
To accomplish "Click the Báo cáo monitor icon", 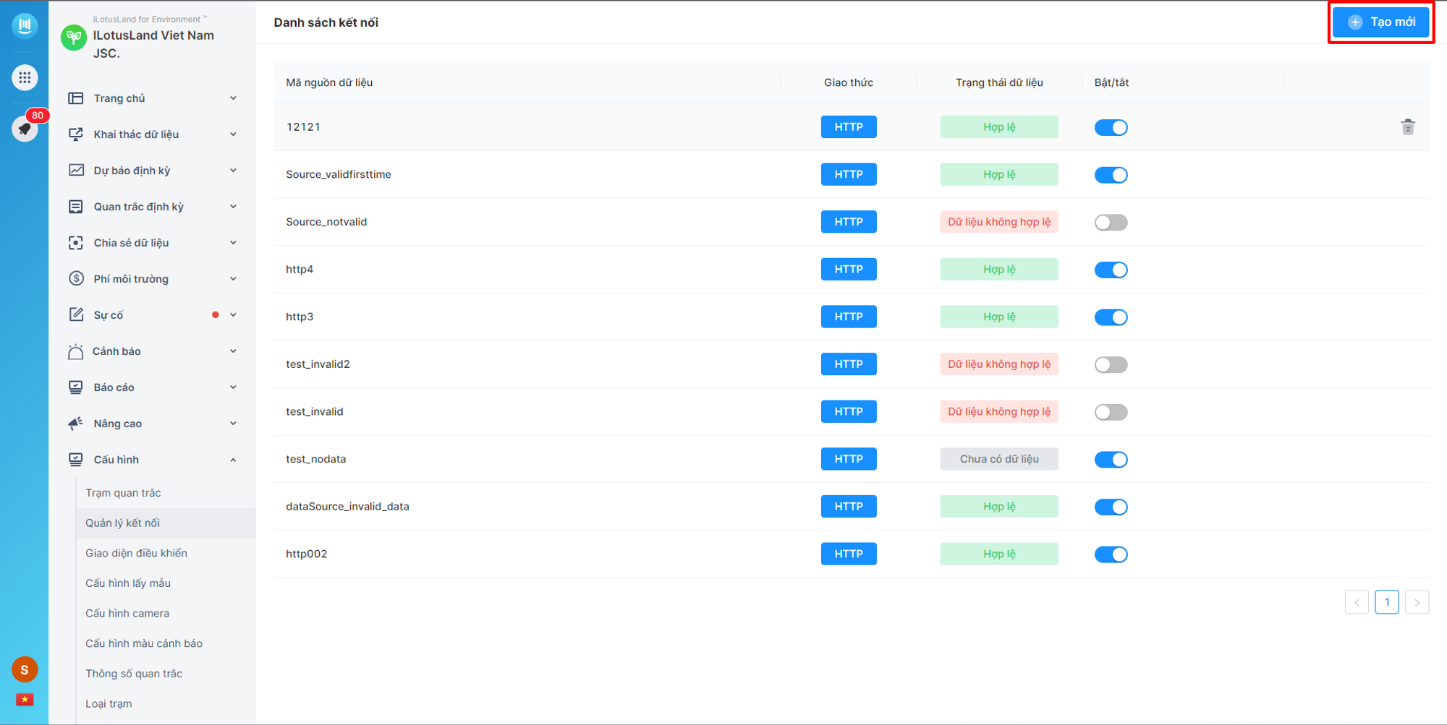I will [x=76, y=387].
